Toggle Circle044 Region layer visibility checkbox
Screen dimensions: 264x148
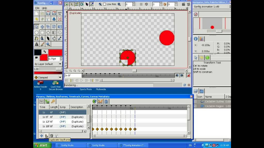(x=195, y=106)
